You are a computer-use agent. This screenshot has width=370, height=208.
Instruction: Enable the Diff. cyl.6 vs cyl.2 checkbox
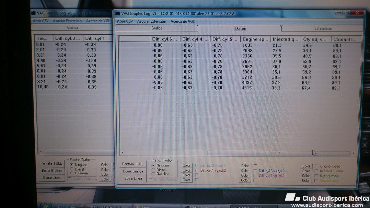click(x=255, y=171)
